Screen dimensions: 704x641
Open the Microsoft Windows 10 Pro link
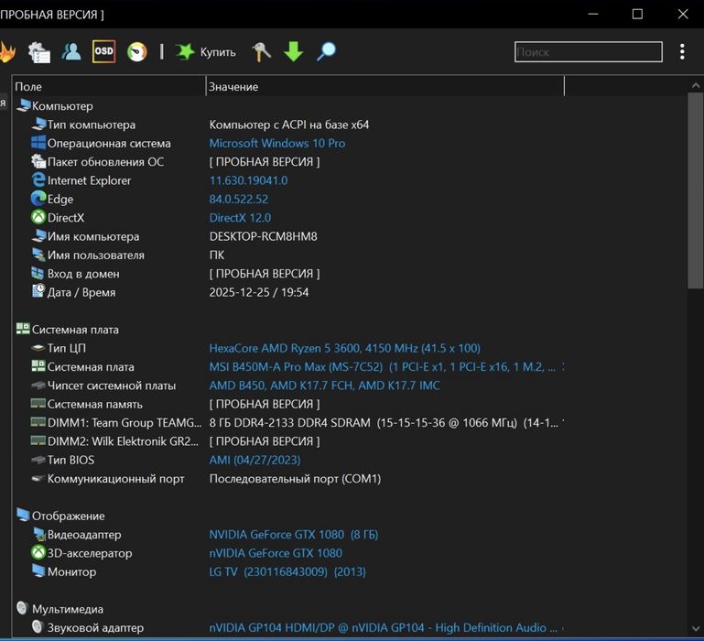pyautogui.click(x=276, y=143)
